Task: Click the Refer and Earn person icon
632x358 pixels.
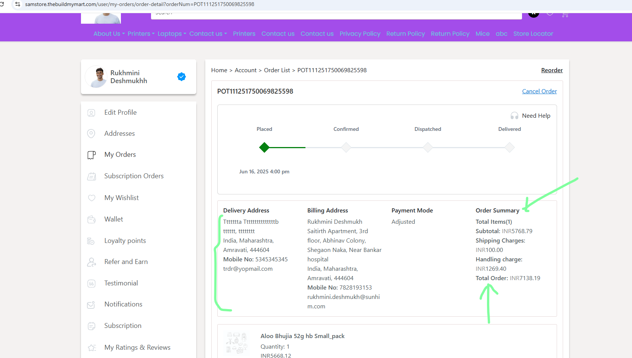Action: tap(92, 262)
